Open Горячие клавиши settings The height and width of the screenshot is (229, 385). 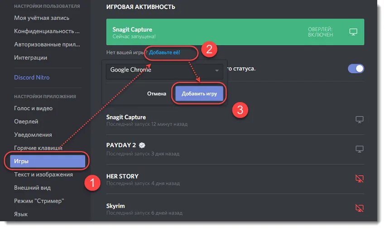[x=38, y=148]
